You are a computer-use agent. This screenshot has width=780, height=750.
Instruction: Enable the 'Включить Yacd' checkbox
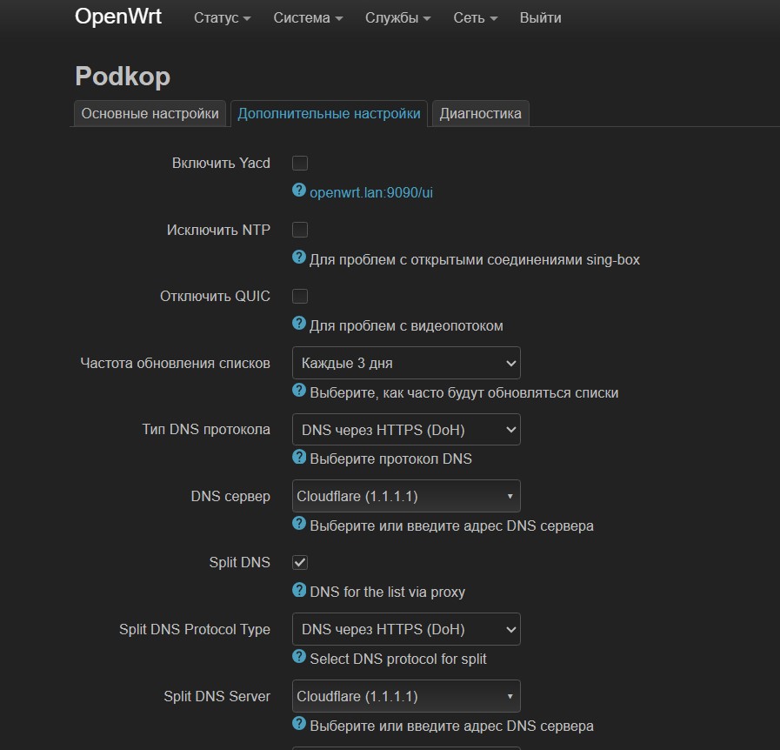300,164
